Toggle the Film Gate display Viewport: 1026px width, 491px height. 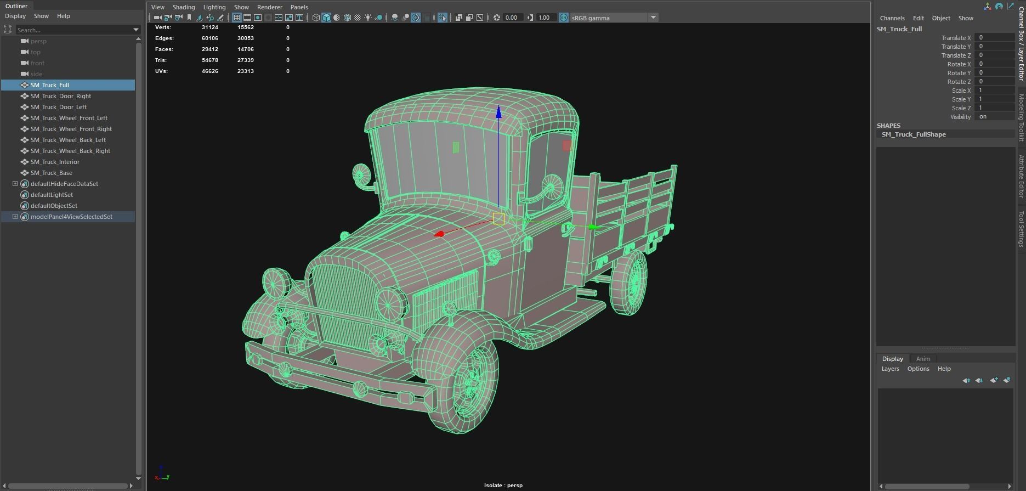pos(247,18)
